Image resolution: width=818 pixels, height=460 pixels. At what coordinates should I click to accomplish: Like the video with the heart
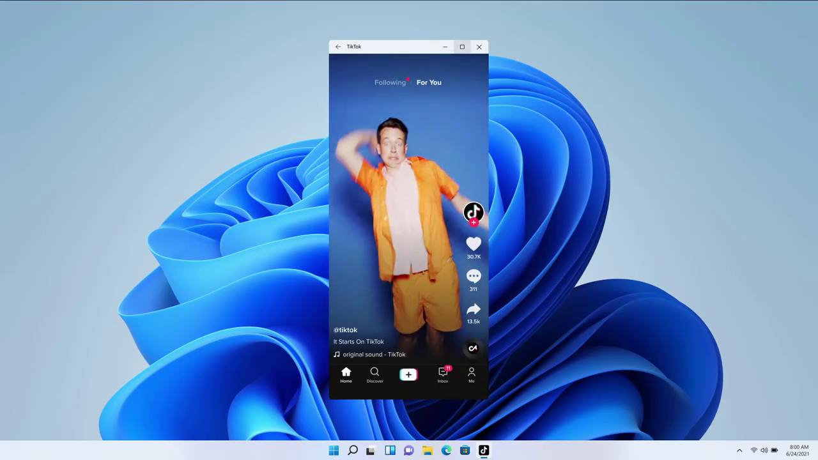point(474,243)
